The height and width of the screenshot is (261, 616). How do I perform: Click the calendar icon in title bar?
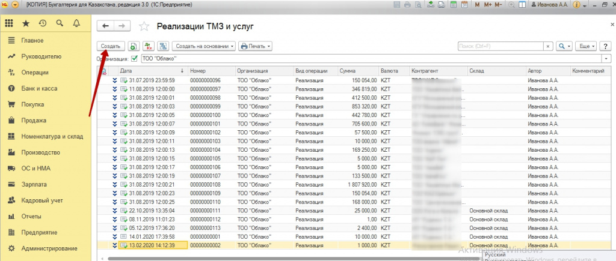click(464, 5)
